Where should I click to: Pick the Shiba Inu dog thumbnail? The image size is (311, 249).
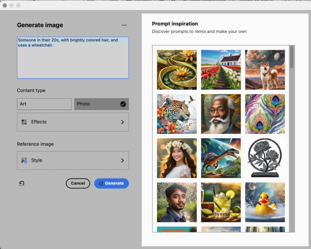pos(265,70)
